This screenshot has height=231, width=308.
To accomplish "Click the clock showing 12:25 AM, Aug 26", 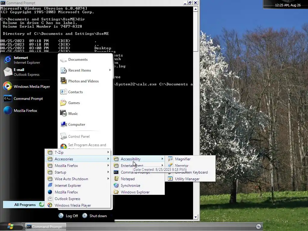I will tap(288, 5).
